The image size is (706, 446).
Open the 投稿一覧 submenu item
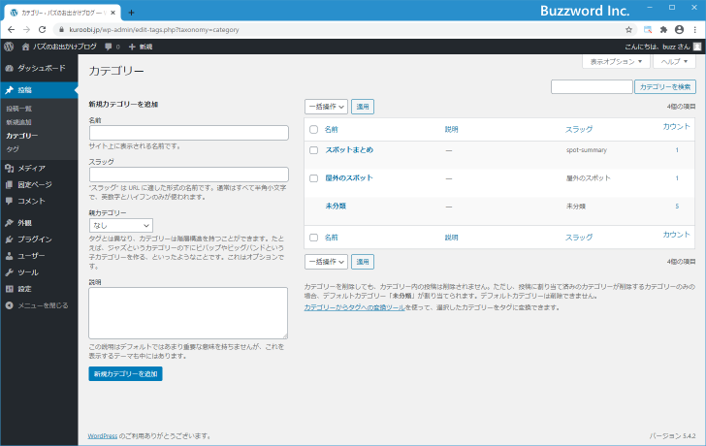coord(19,109)
